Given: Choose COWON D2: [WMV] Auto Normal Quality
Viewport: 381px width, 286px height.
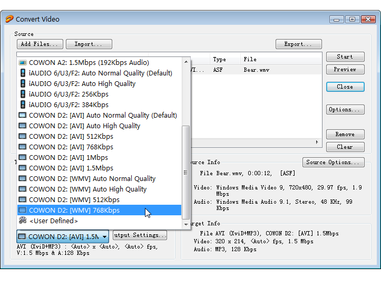Looking at the screenshot, I should tap(100, 178).
